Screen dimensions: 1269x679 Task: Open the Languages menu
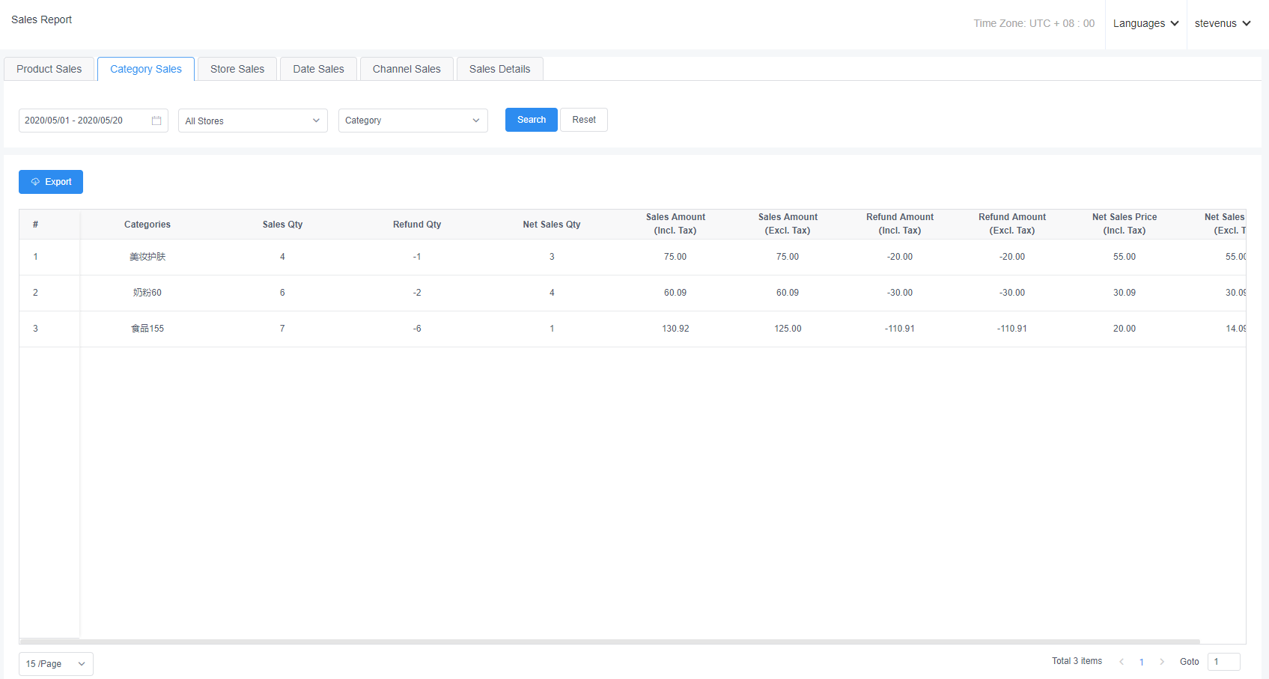1145,24
